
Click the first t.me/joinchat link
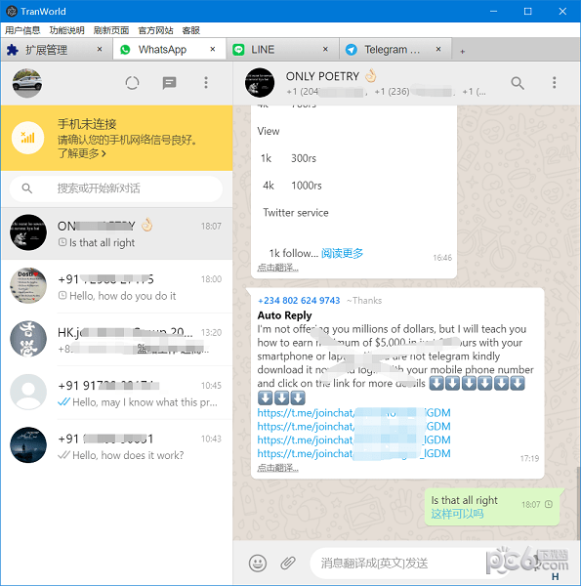point(353,412)
